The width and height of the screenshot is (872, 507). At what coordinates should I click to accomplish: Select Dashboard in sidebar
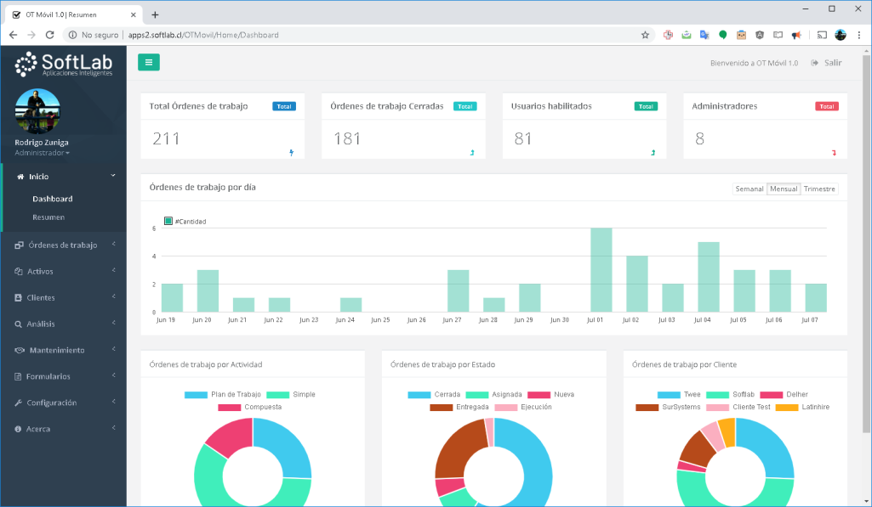pos(52,199)
